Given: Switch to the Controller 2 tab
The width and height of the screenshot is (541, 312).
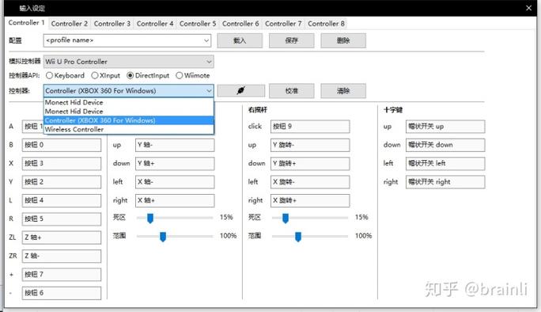Looking at the screenshot, I should pos(69,24).
